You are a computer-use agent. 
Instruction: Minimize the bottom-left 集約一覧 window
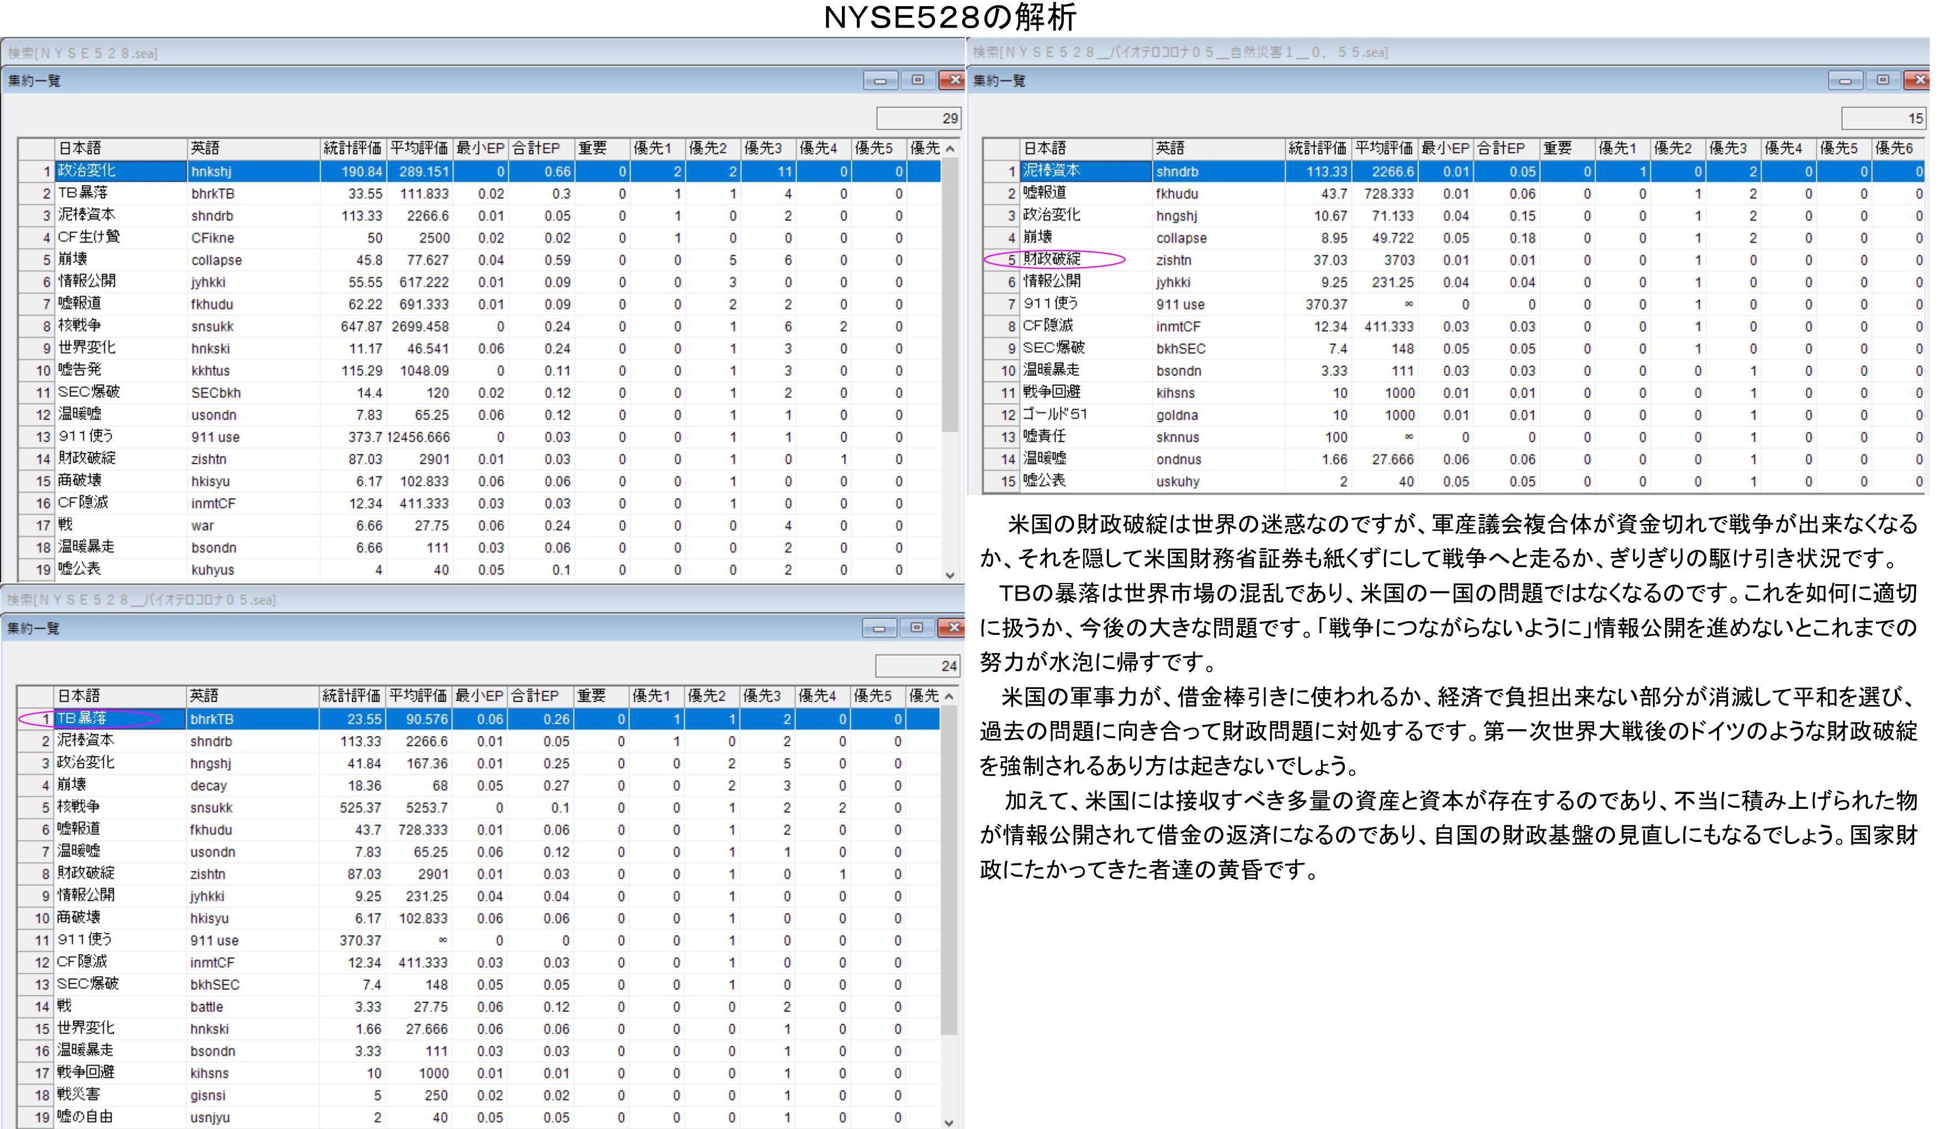(x=879, y=628)
